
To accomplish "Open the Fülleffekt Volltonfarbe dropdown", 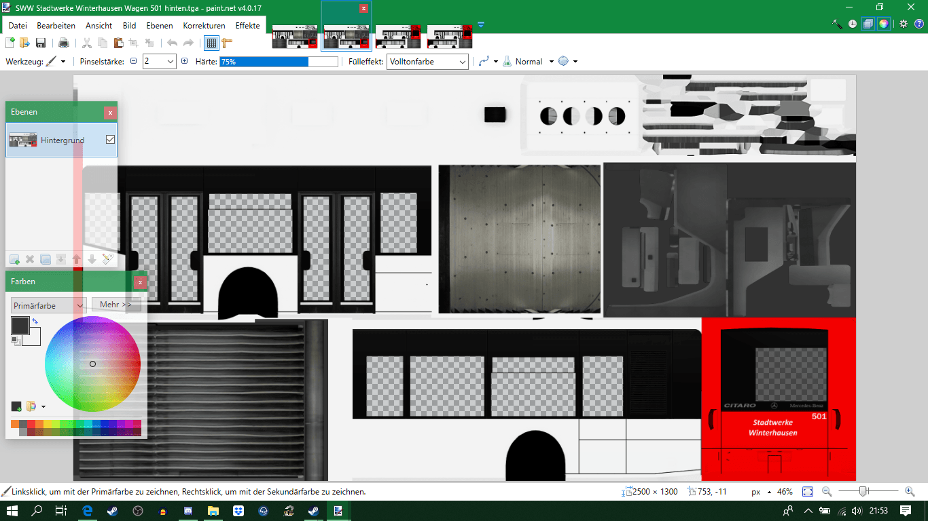I will tap(428, 62).
